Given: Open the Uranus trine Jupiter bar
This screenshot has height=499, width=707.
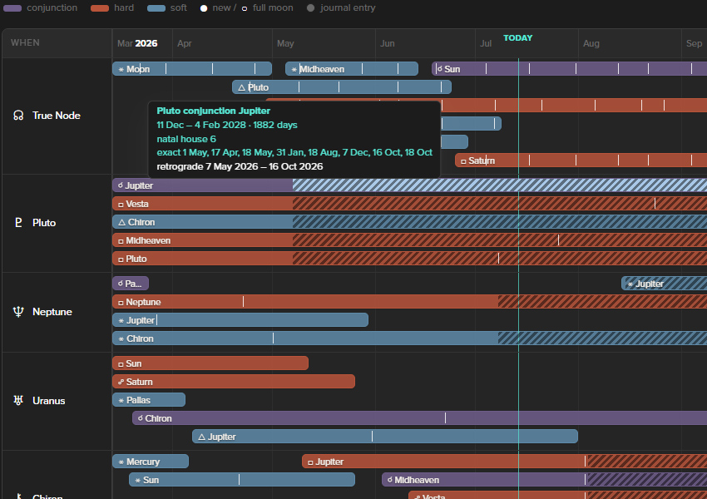Looking at the screenshot, I should 385,437.
